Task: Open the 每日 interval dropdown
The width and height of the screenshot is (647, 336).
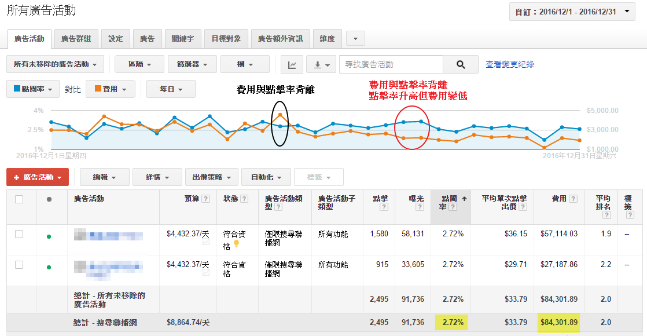Action: pyautogui.click(x=171, y=89)
